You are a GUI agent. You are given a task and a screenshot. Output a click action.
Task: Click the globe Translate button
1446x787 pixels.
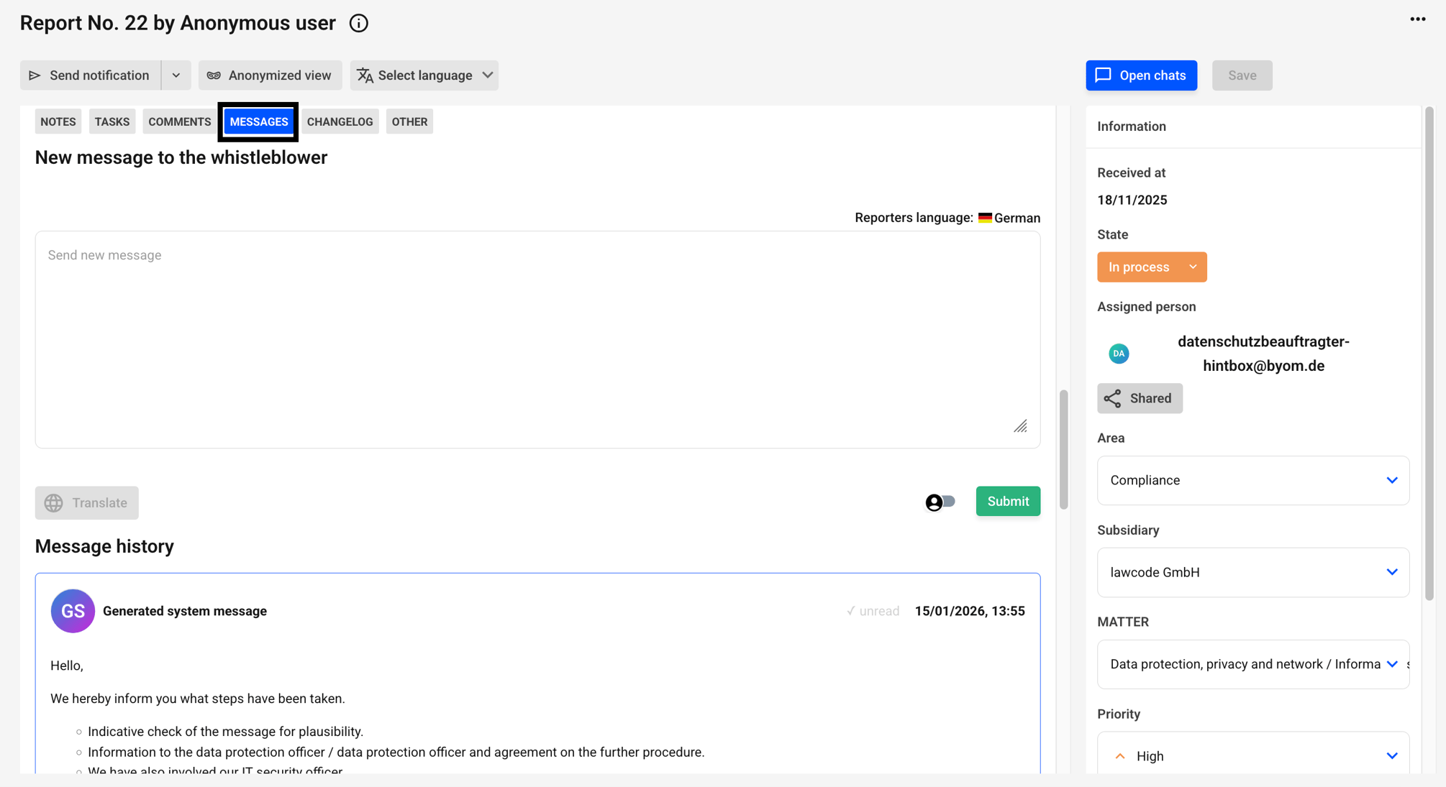86,503
